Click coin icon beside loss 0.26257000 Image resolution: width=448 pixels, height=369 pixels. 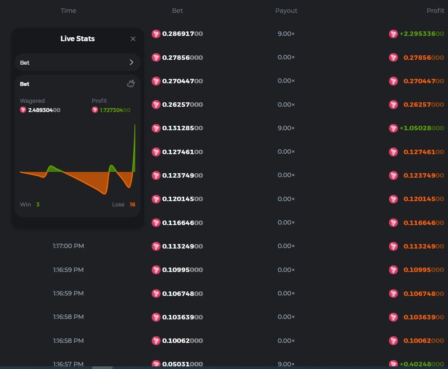pyautogui.click(x=393, y=105)
